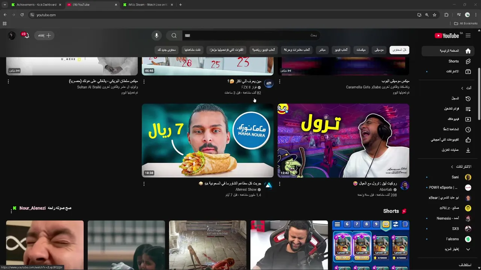Select the Music (موسيقى) filter chip
This screenshot has width=481, height=270.
click(x=379, y=50)
